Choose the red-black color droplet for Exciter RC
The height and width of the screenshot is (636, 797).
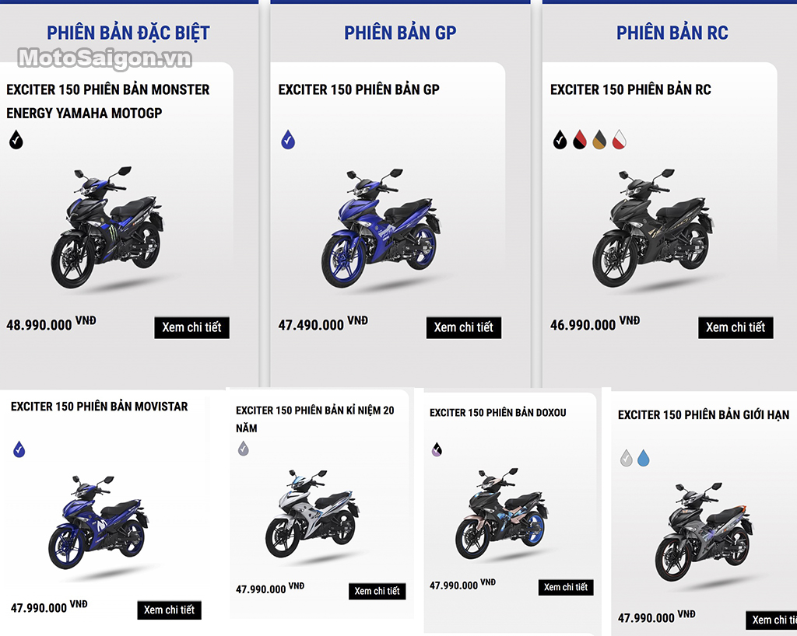point(579,140)
